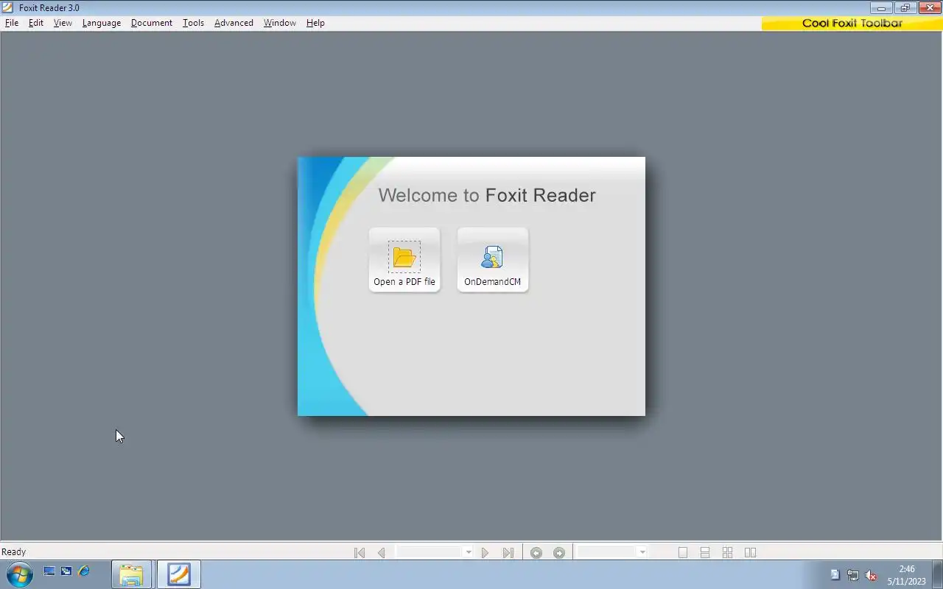Click the next view round arrow
The image size is (943, 589).
click(x=559, y=552)
